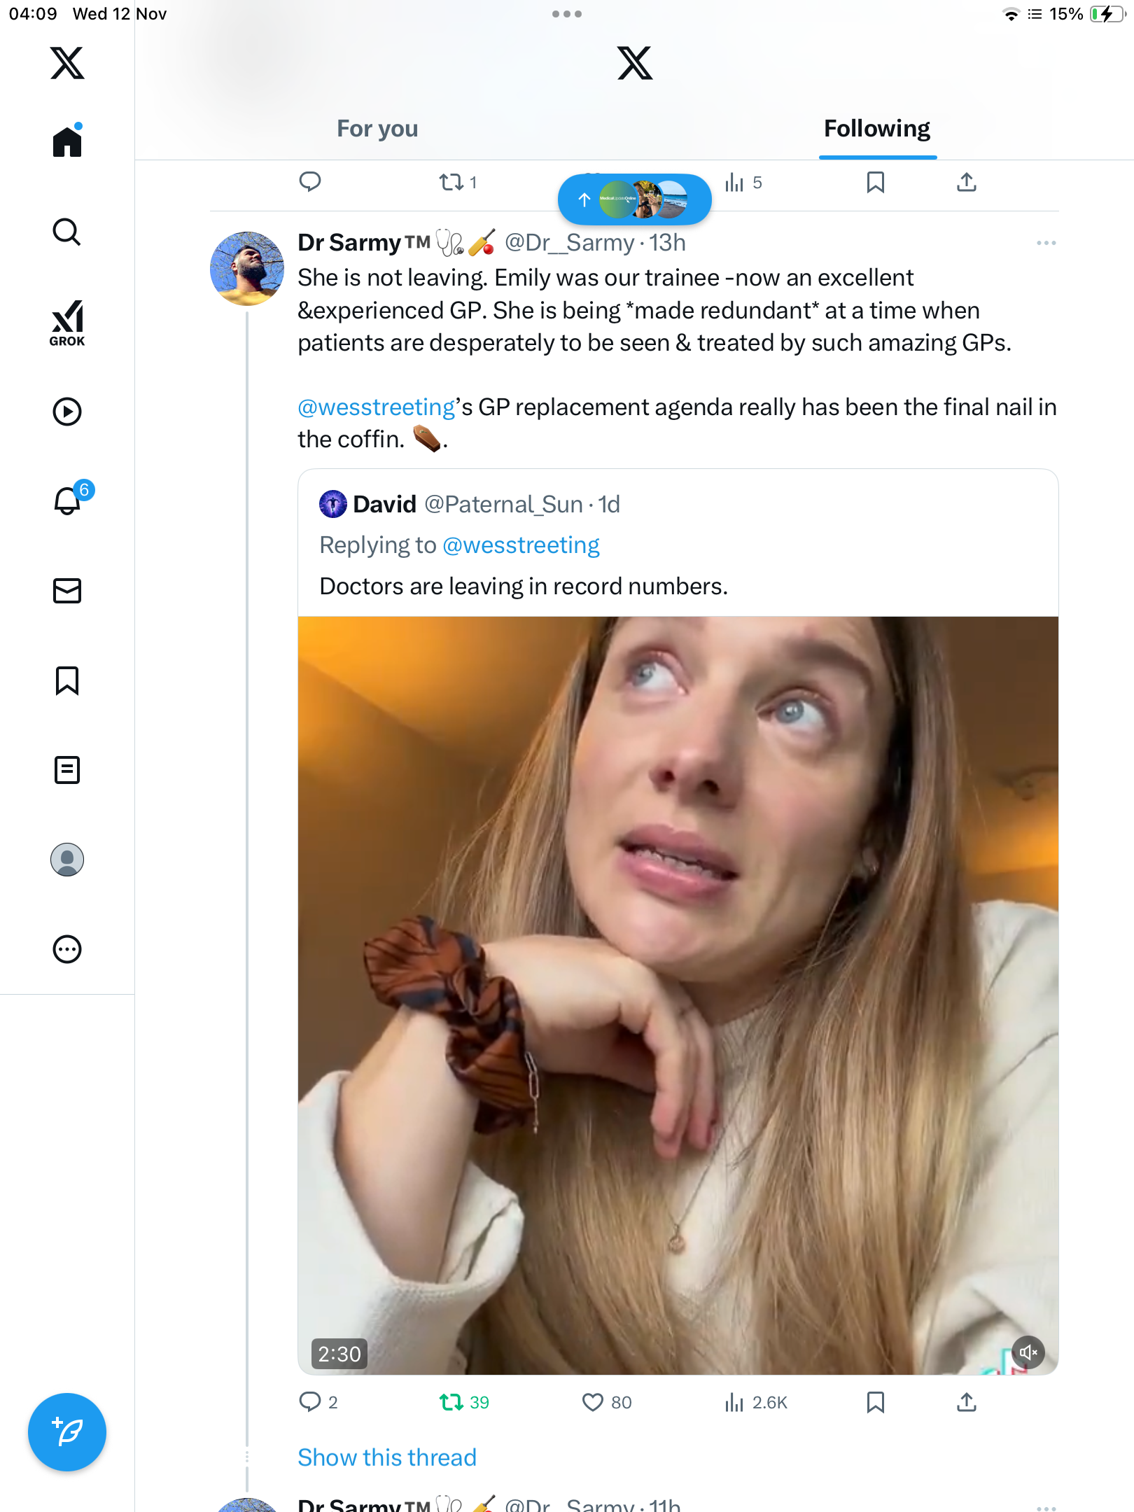Undo repost showing 39 reposts
This screenshot has width=1134, height=1512.
[x=451, y=1402]
